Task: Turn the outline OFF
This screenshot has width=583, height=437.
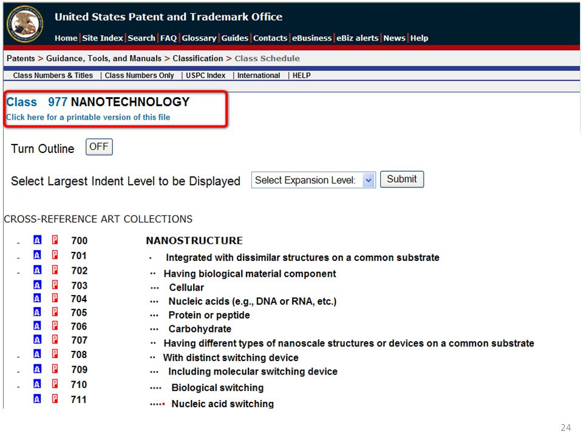Action: pos(99,147)
